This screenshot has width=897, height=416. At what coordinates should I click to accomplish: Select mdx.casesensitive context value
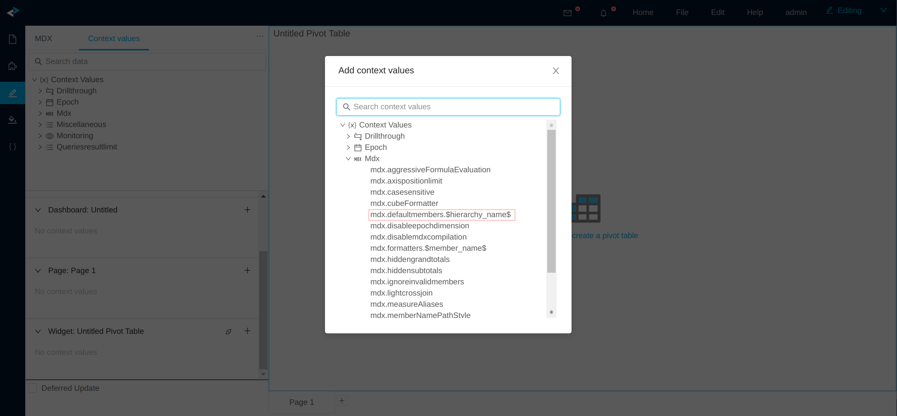pyautogui.click(x=402, y=192)
